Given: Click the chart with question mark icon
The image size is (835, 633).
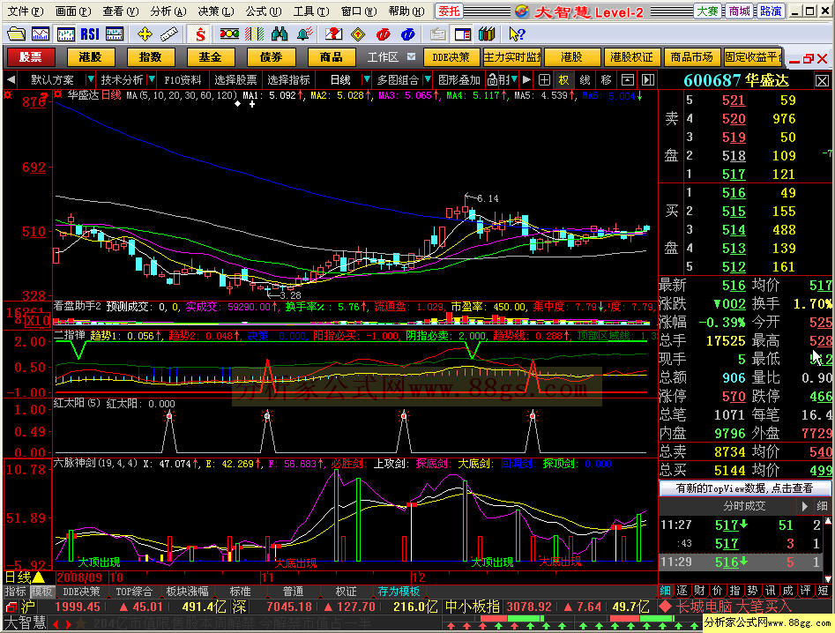Looking at the screenshot, I should coord(334,34).
